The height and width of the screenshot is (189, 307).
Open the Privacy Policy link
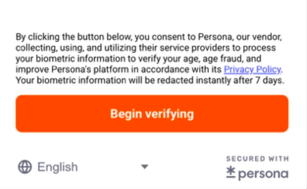click(252, 69)
